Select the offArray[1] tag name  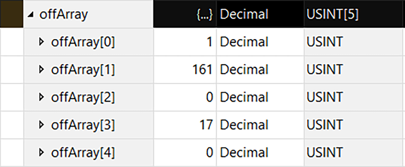click(83, 70)
